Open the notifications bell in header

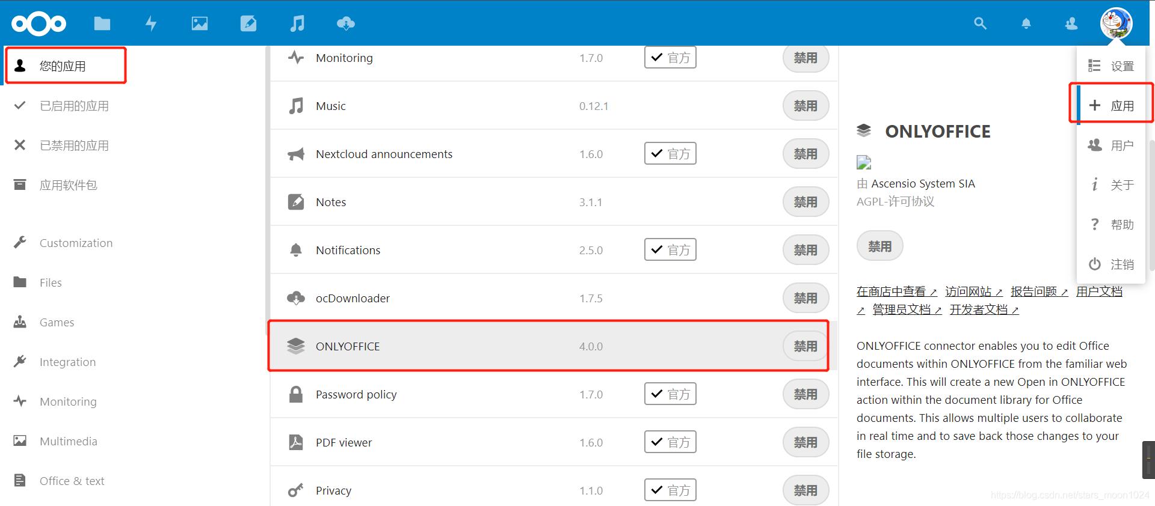coord(1026,23)
